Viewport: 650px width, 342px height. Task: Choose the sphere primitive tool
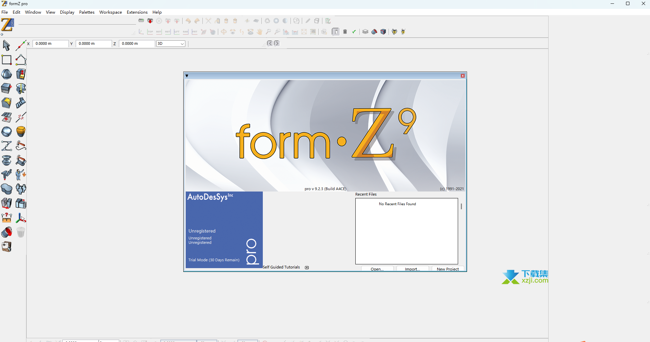(7, 74)
